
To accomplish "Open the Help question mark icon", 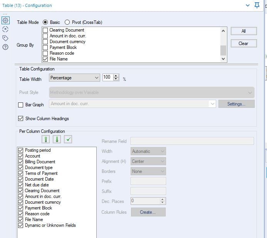I will click(5, 47).
